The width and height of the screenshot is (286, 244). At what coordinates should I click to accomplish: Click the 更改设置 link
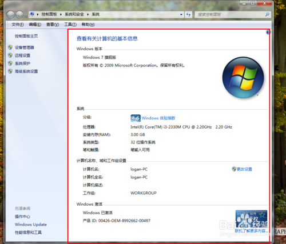pyautogui.click(x=244, y=169)
